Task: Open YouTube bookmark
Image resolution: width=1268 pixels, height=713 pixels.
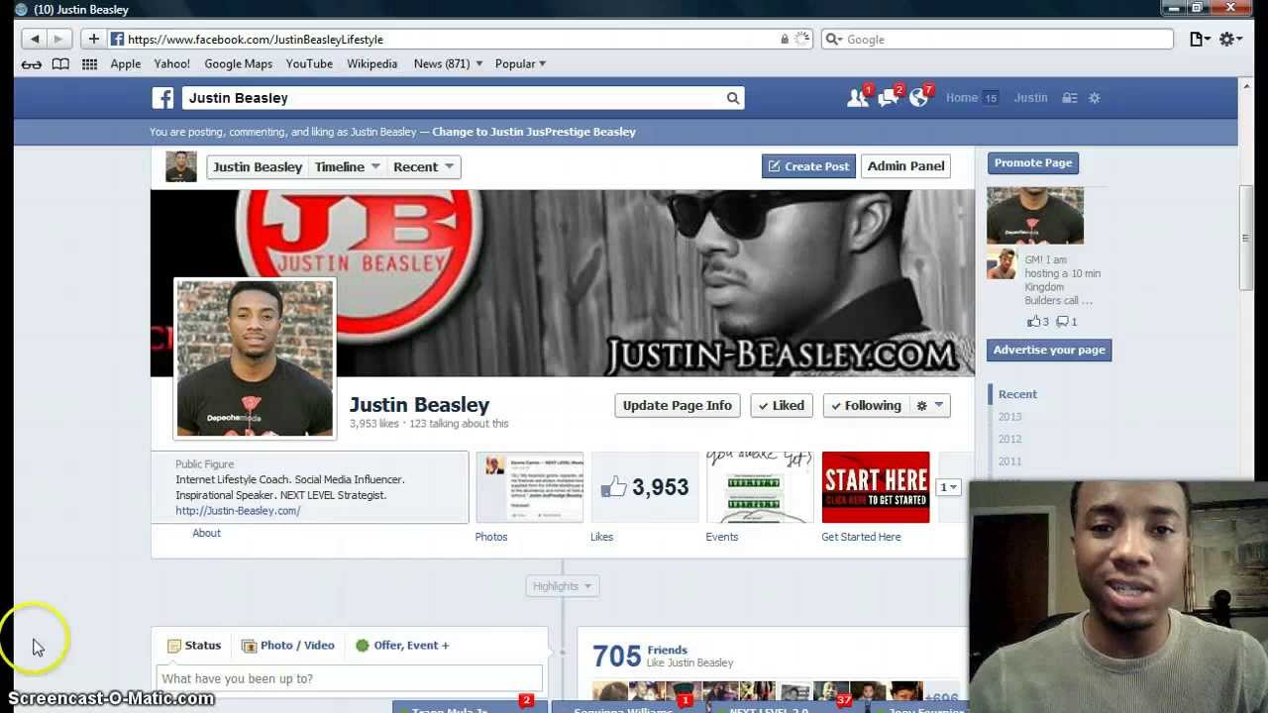Action: (309, 63)
